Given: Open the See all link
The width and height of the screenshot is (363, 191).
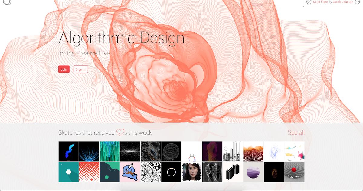Looking at the screenshot, I should click(x=296, y=132).
